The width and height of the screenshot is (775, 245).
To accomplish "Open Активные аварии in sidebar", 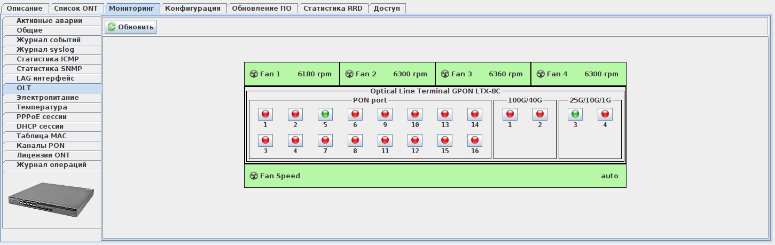I will point(52,21).
